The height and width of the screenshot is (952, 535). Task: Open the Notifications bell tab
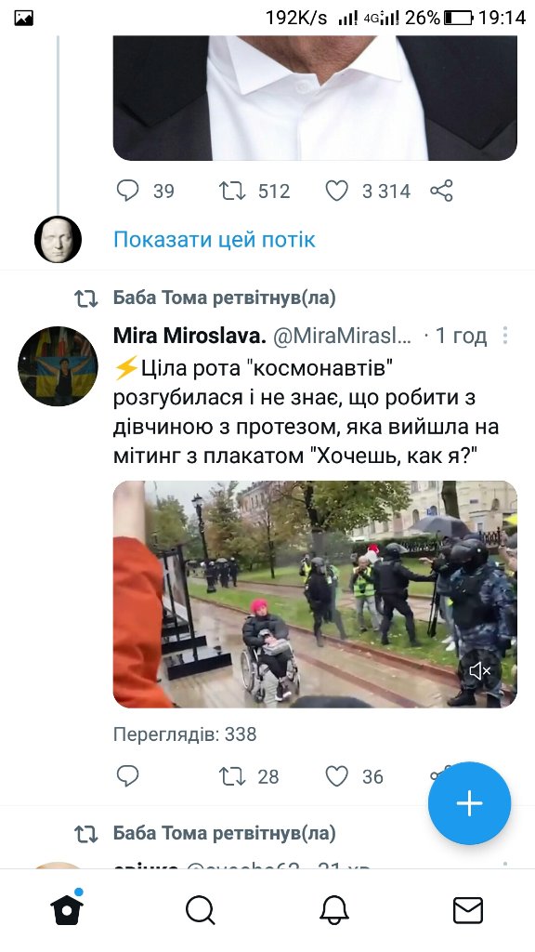pyautogui.click(x=334, y=911)
